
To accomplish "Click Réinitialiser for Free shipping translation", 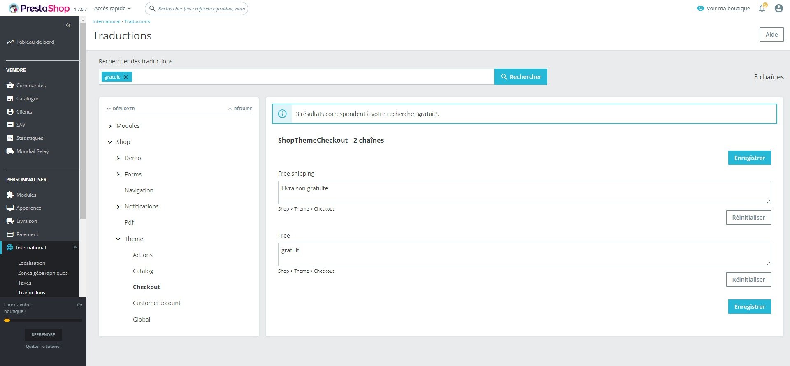I will coord(748,218).
